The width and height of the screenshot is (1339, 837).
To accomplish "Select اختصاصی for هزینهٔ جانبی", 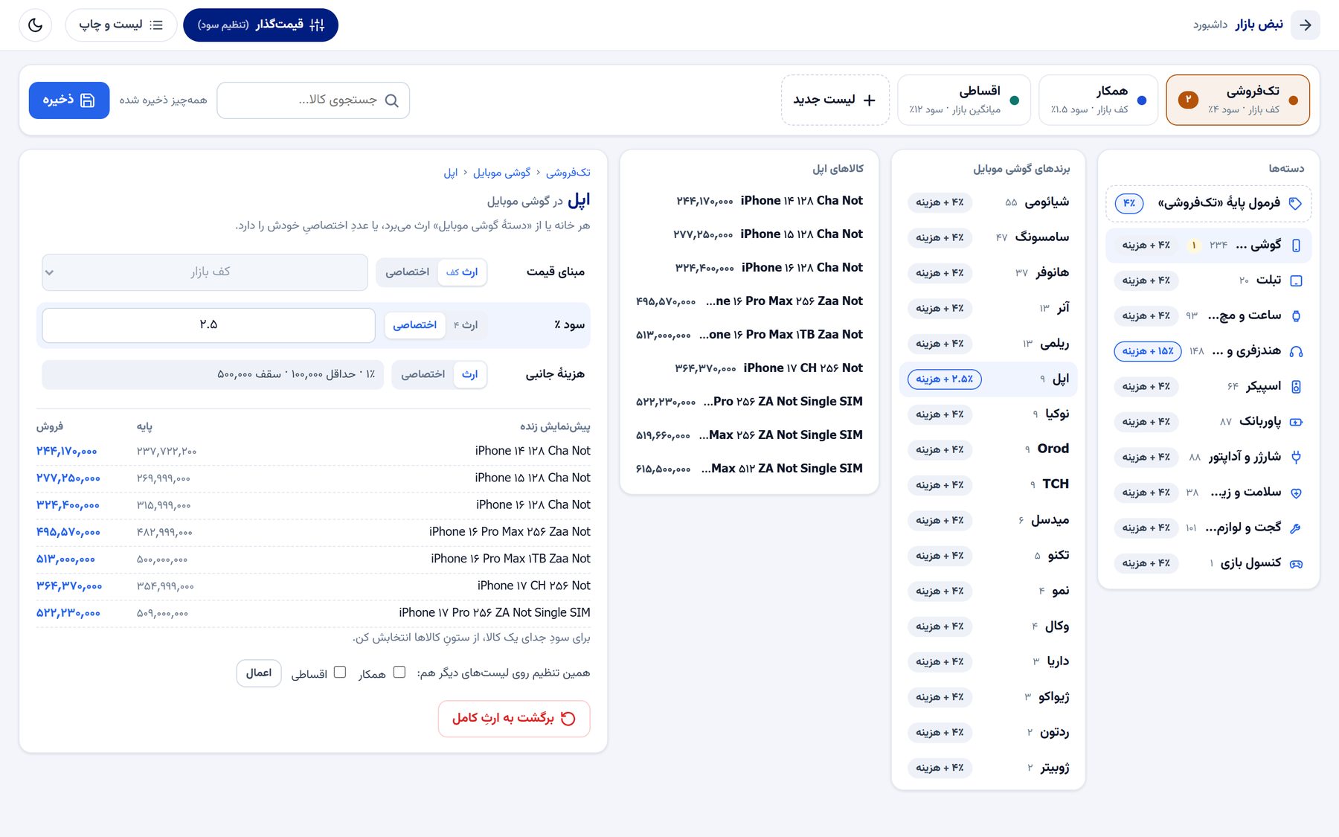I will coord(423,374).
